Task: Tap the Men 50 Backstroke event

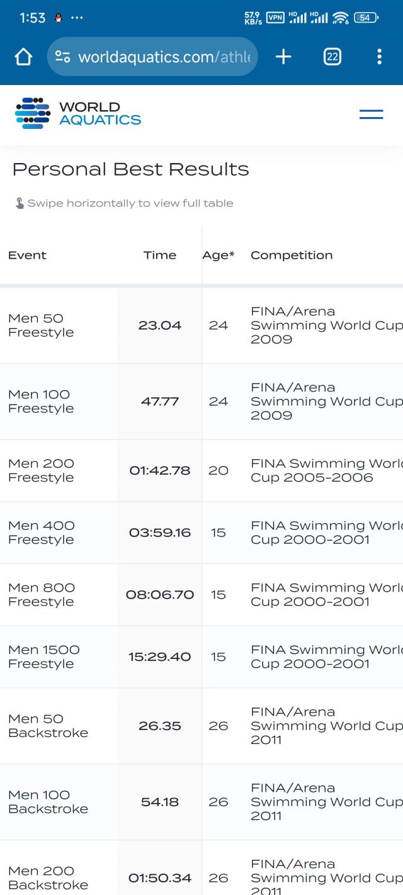Action: tap(48, 726)
